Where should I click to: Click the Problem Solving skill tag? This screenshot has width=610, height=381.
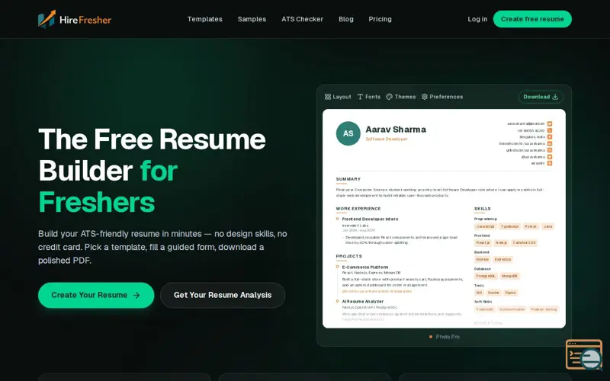[x=544, y=309]
